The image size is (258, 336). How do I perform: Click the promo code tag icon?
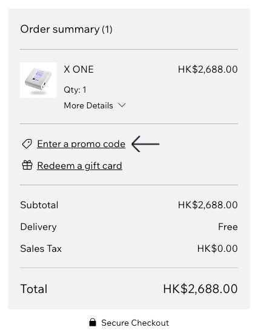pyautogui.click(x=27, y=144)
